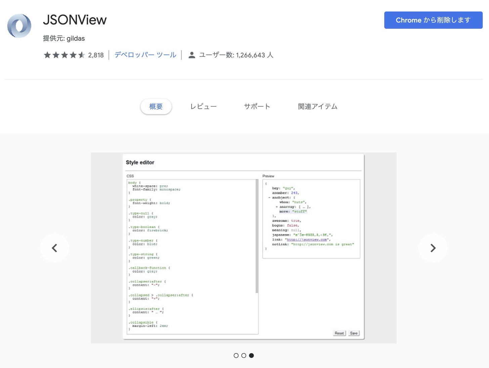The image size is (489, 368).
Task: Click the Preview label in screenshot
Action: click(x=268, y=176)
